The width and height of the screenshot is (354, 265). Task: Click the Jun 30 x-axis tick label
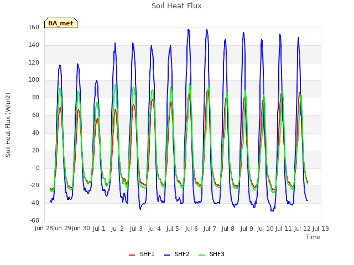(x=81, y=229)
